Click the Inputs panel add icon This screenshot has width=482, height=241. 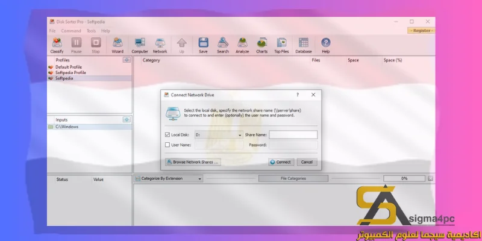(x=127, y=119)
